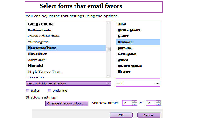This screenshot has height=119, width=220.
Task: Click the Shadow offset X input field
Action: coord(127,103)
